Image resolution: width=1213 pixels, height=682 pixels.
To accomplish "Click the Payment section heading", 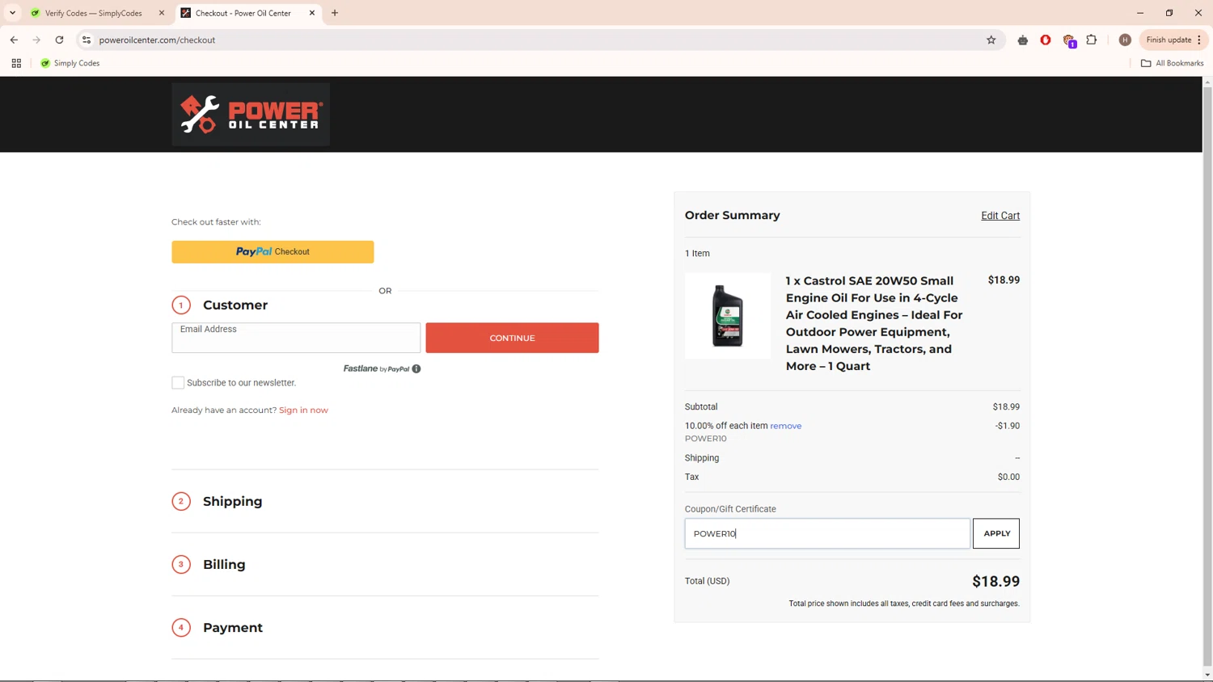I will [x=233, y=628].
